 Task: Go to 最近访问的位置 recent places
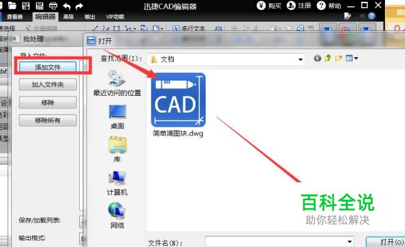point(117,83)
